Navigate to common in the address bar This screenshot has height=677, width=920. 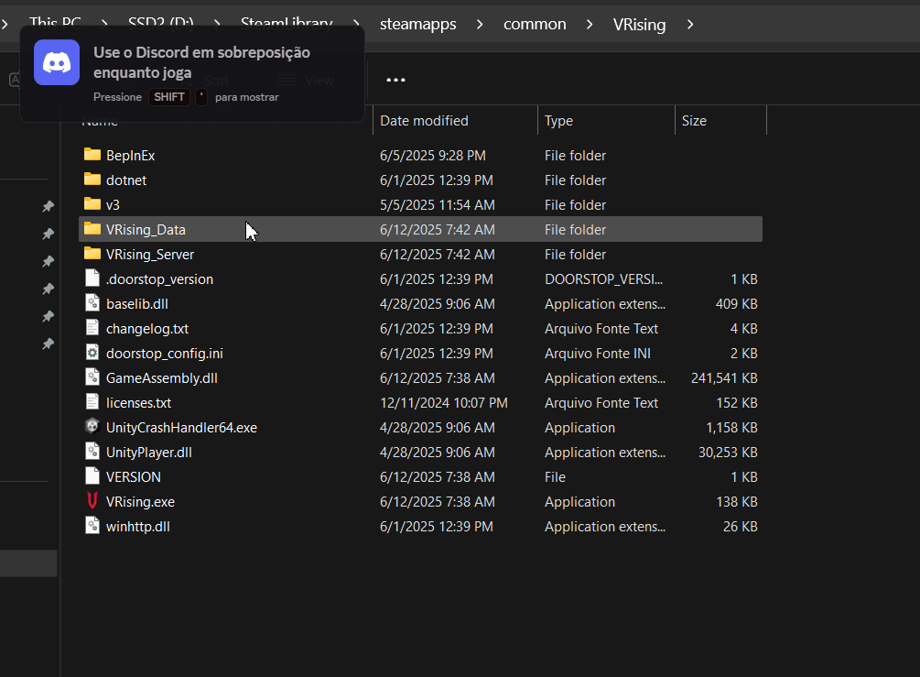(535, 24)
